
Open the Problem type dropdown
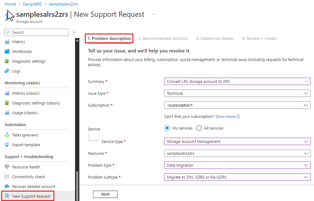(237, 165)
